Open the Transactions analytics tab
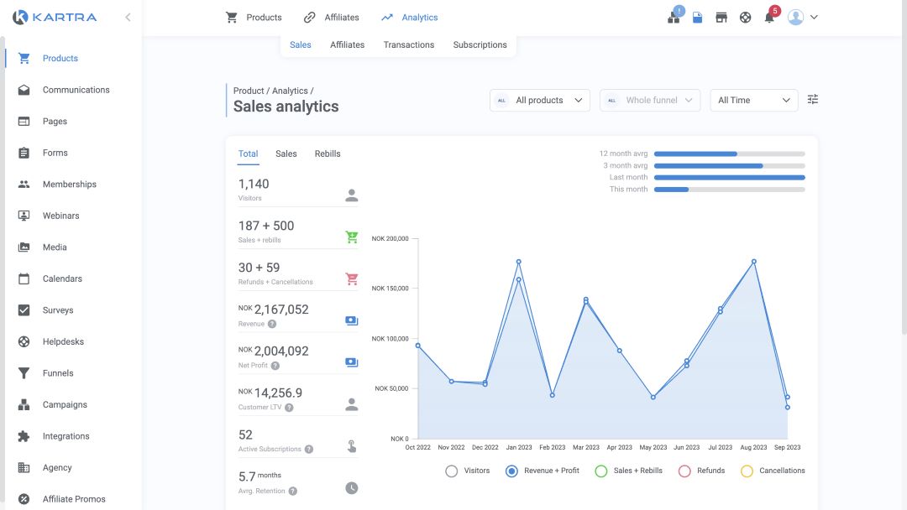Screen dimensions: 907x510 tap(408, 44)
